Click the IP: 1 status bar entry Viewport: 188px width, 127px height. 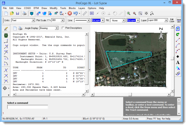point(45,119)
